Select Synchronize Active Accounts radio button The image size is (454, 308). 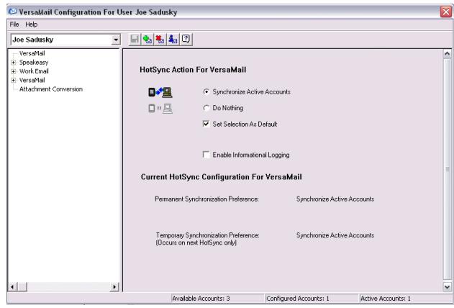(206, 92)
